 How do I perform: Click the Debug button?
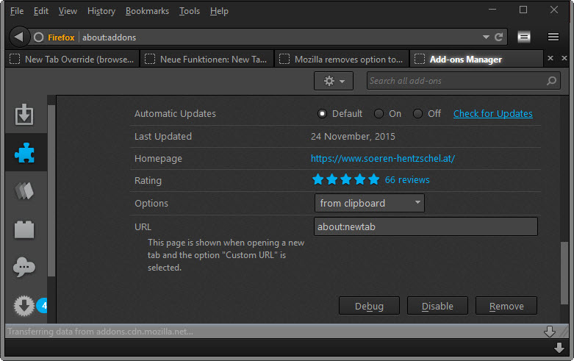tap(369, 306)
